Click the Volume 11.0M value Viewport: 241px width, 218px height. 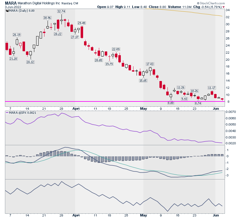(x=180, y=7)
